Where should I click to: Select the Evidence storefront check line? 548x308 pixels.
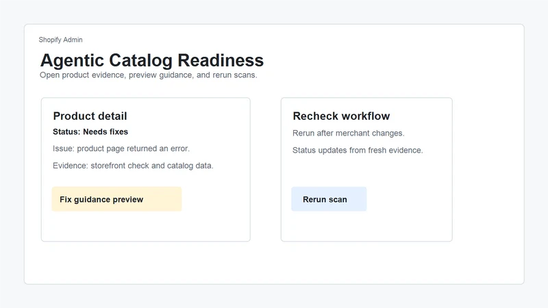[x=133, y=166]
